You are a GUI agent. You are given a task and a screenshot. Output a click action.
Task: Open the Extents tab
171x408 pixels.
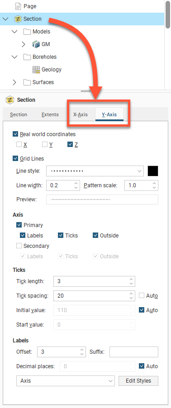click(50, 114)
